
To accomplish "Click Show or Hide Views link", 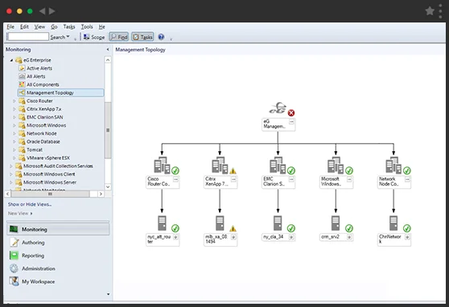I will coord(30,204).
